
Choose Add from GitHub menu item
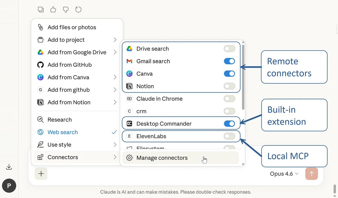point(70,65)
